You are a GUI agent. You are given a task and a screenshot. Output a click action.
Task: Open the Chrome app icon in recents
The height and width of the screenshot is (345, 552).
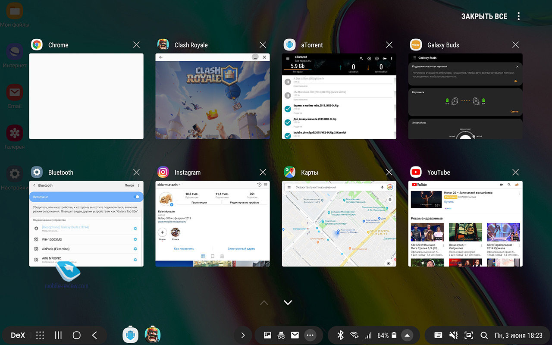pyautogui.click(x=37, y=45)
